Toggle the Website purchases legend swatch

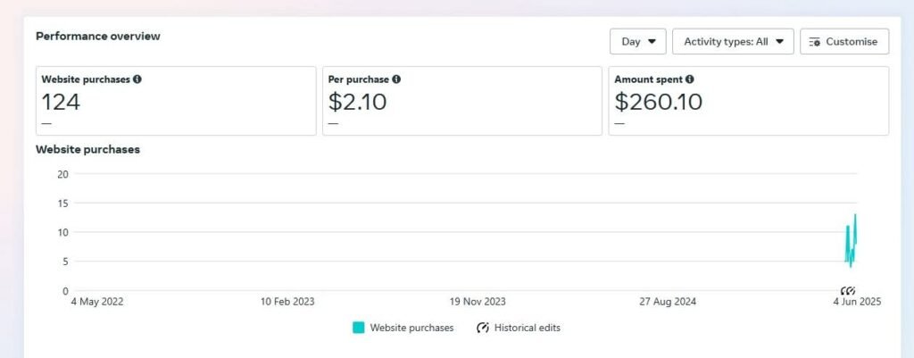click(x=359, y=328)
